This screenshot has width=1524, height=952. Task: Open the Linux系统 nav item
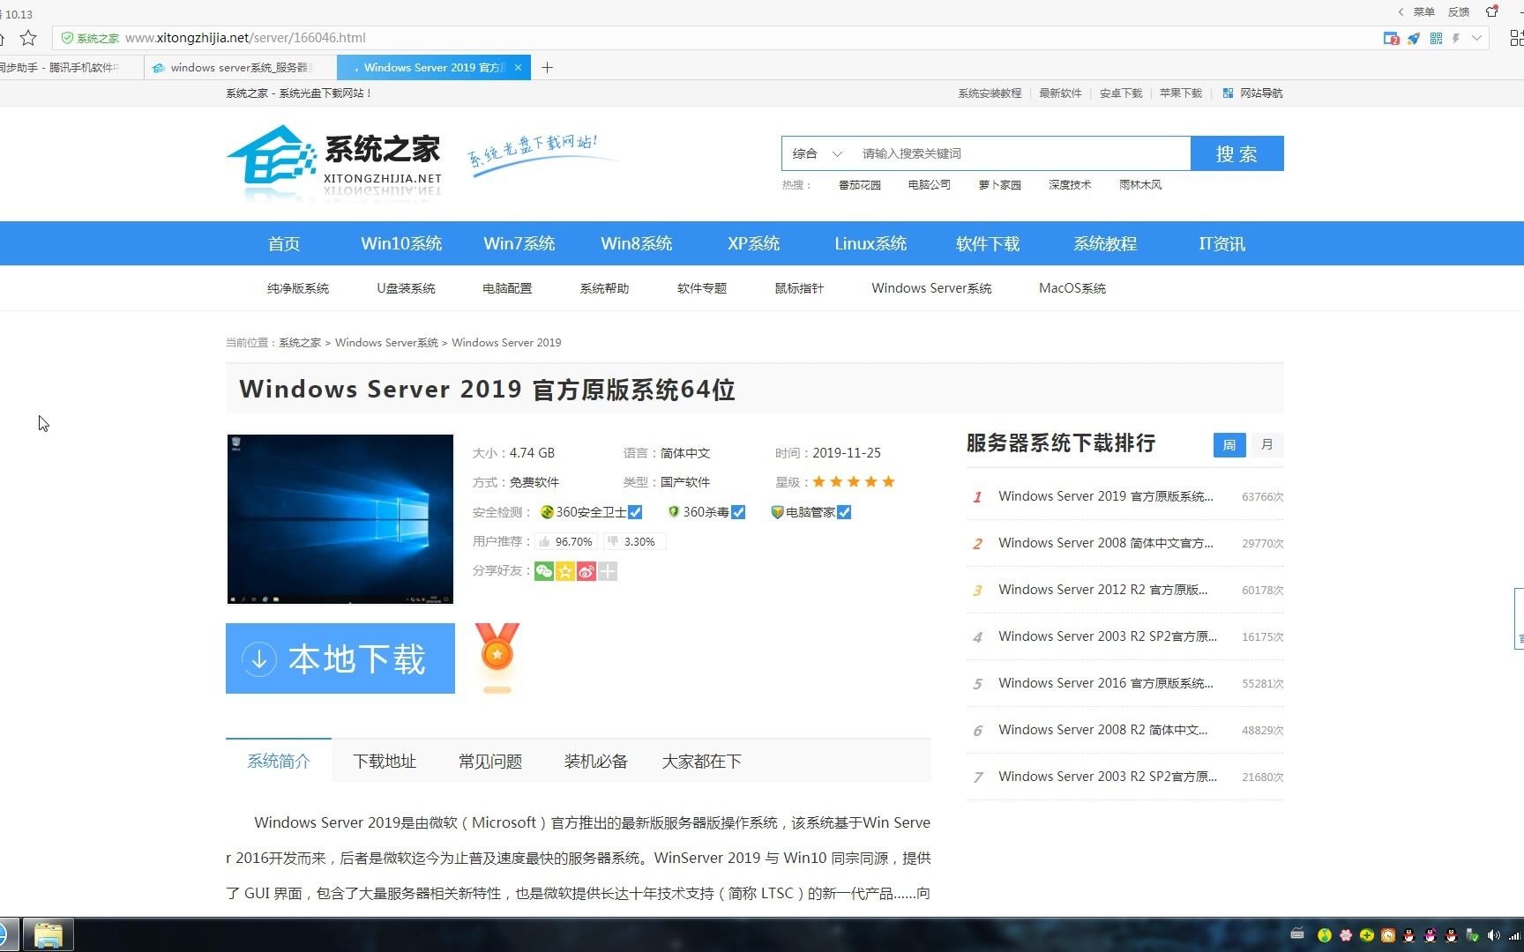pyautogui.click(x=870, y=243)
